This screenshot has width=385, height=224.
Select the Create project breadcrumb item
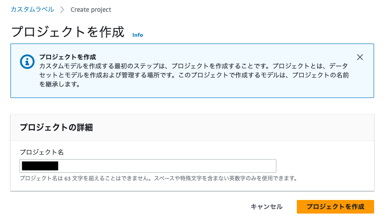click(91, 10)
